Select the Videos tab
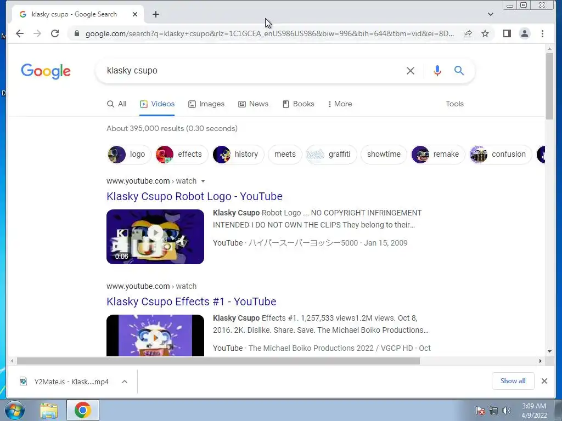562x421 pixels. click(157, 104)
